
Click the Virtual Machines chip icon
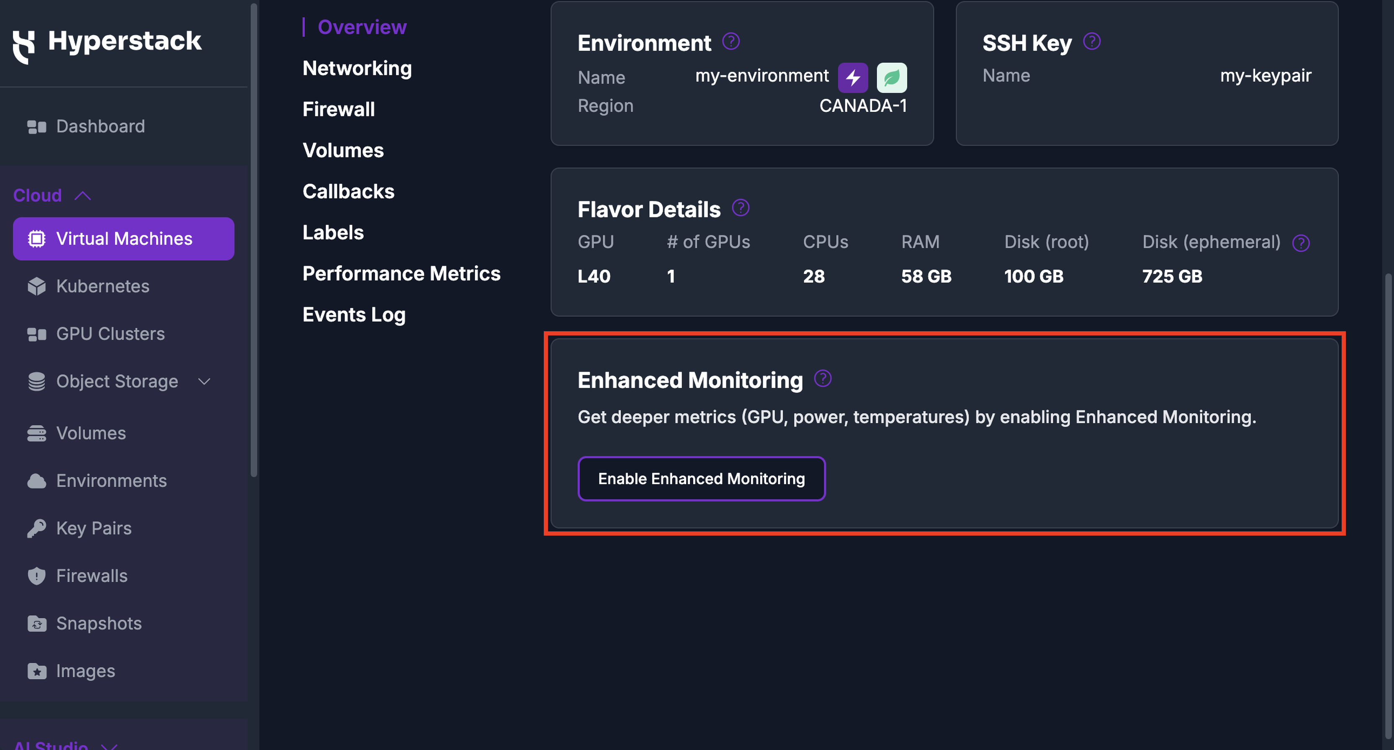click(37, 239)
